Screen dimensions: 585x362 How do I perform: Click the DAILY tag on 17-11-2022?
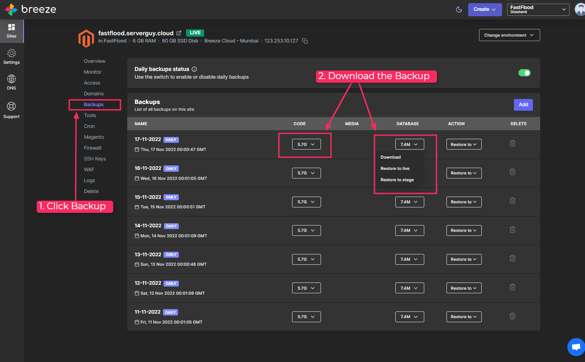point(171,140)
